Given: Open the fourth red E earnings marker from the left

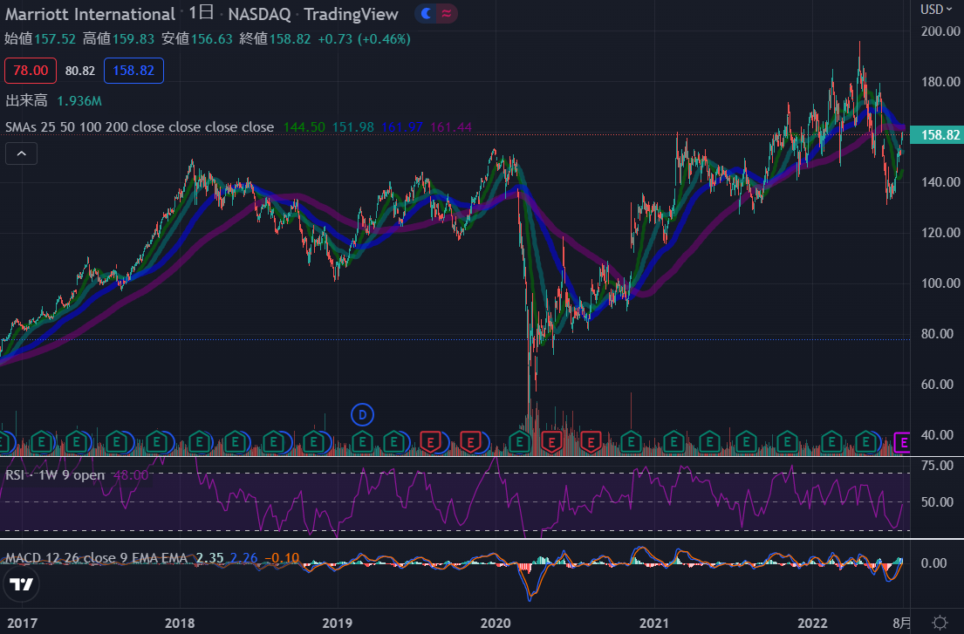Looking at the screenshot, I should pyautogui.click(x=591, y=442).
